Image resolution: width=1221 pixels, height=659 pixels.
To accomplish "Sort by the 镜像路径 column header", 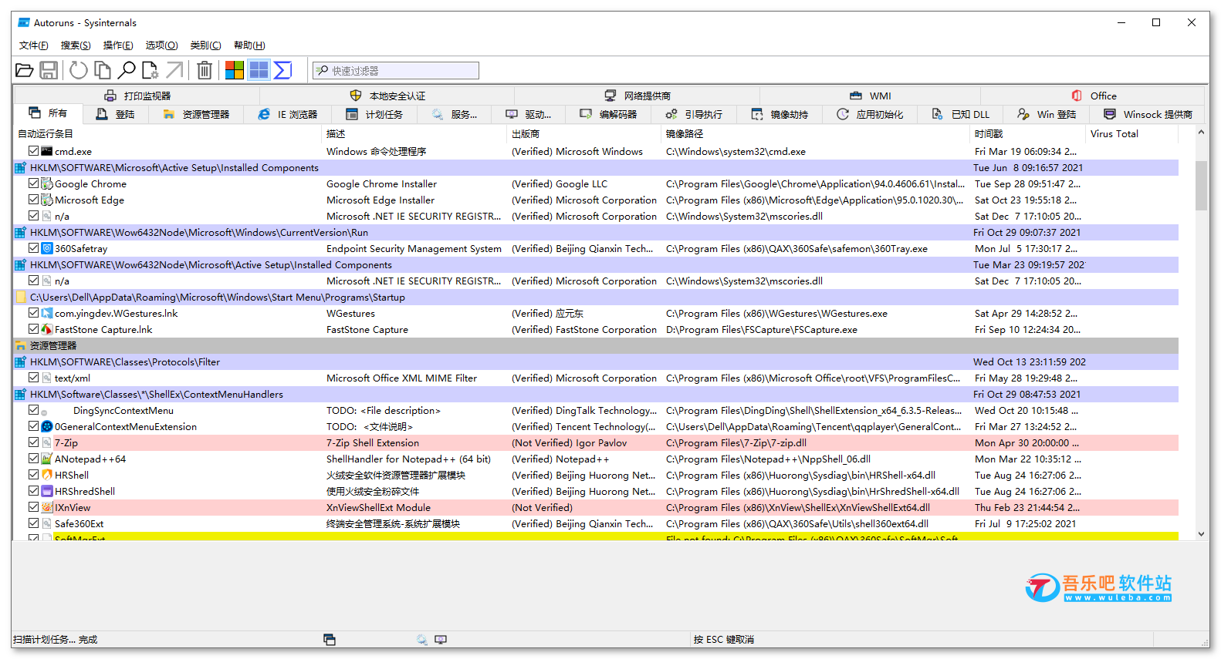I will coord(816,133).
